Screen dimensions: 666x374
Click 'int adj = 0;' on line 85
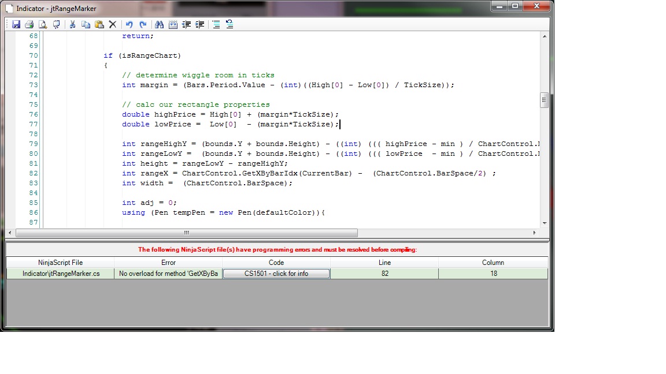click(149, 203)
